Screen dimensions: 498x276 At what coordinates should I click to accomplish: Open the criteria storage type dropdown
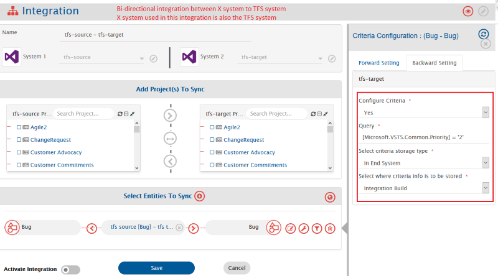click(x=425, y=162)
